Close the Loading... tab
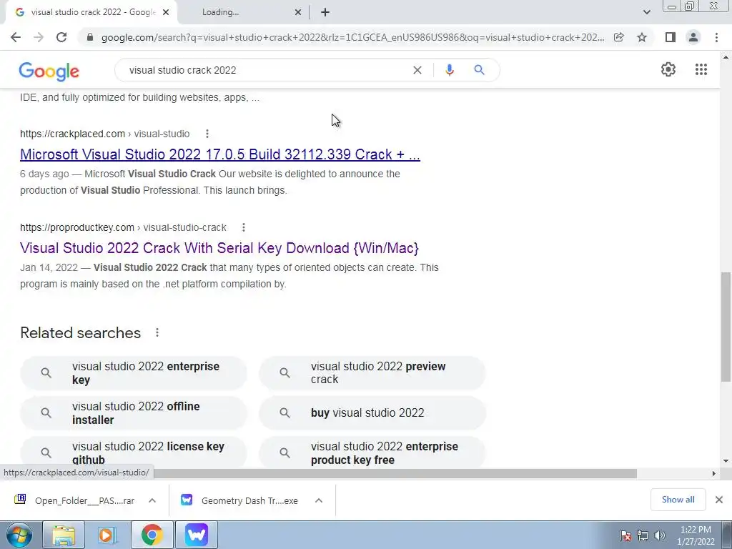 [x=298, y=13]
